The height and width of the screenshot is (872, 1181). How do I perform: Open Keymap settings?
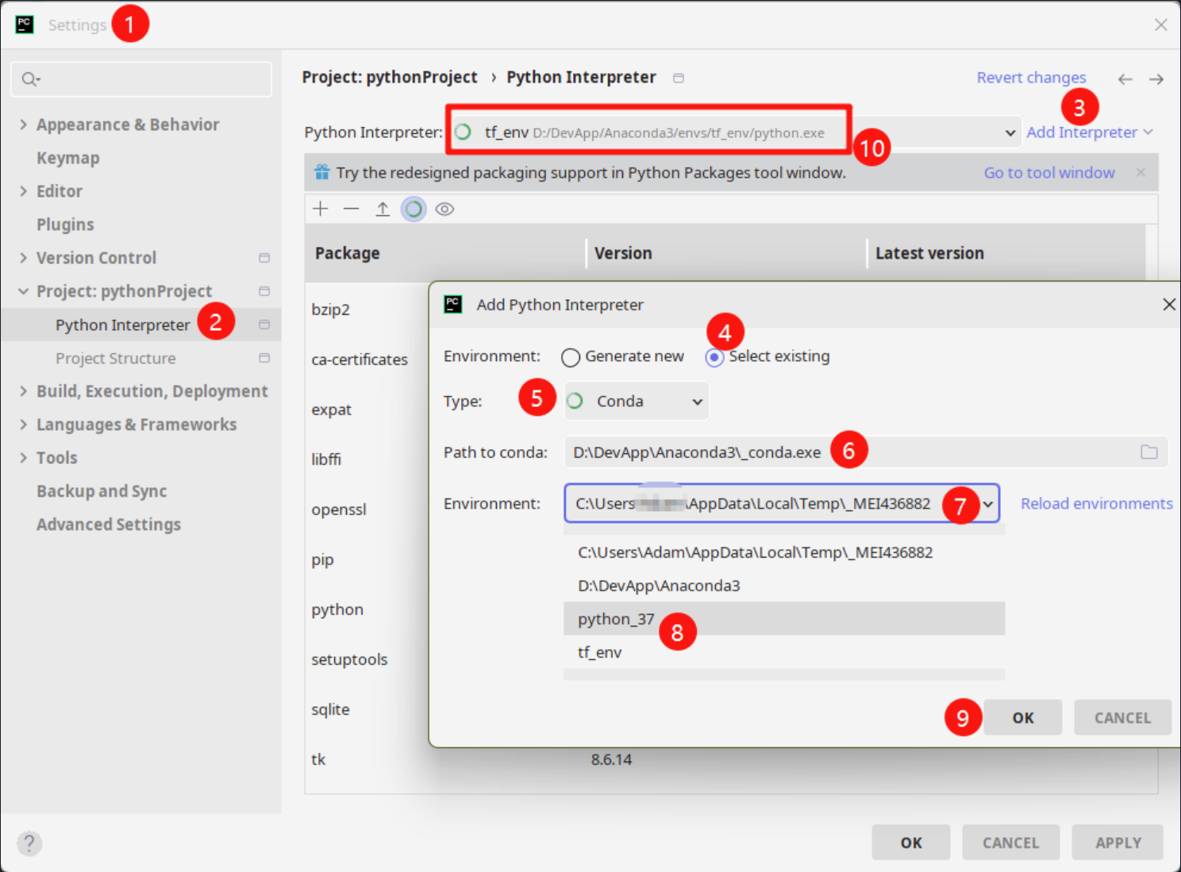coord(68,158)
